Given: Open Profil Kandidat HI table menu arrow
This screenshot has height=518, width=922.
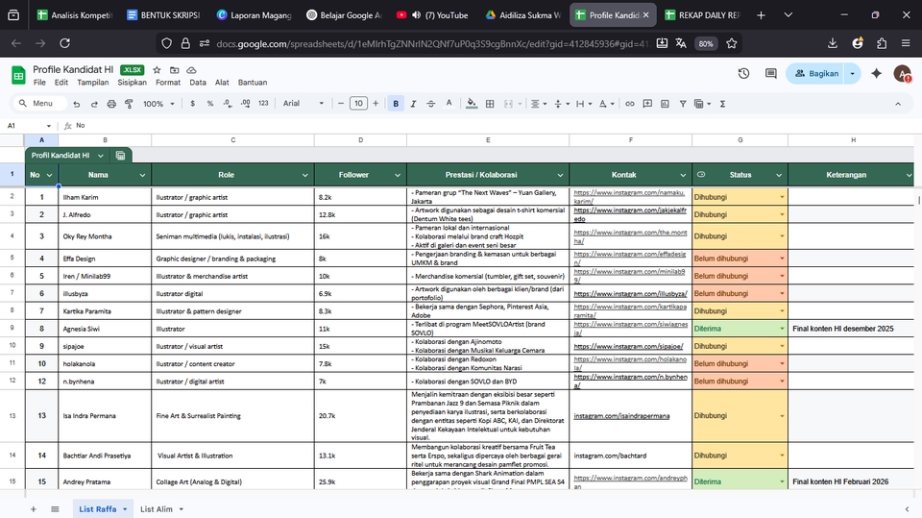Looking at the screenshot, I should click(101, 156).
